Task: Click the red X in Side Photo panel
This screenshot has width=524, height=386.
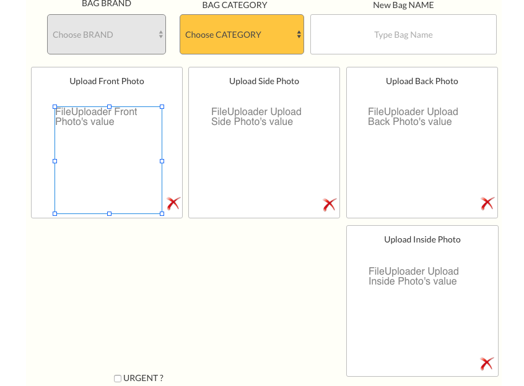Action: pos(330,205)
